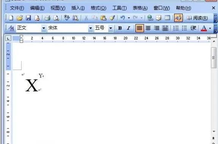
Task: Open the 文件(F) menu
Action: pyautogui.click(x=17, y=8)
